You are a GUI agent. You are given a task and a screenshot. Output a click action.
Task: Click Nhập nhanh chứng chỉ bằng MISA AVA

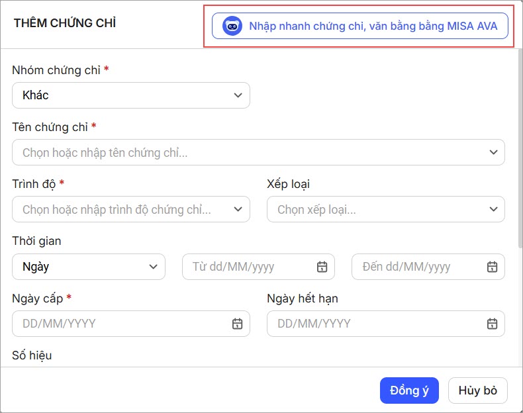[360, 26]
